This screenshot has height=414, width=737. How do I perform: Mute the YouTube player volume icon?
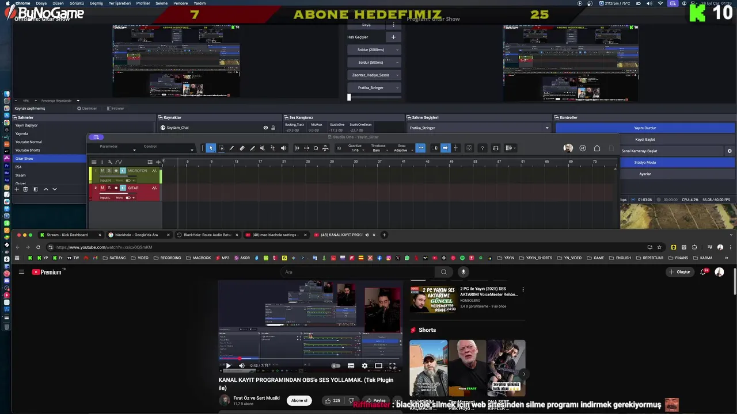point(241,366)
